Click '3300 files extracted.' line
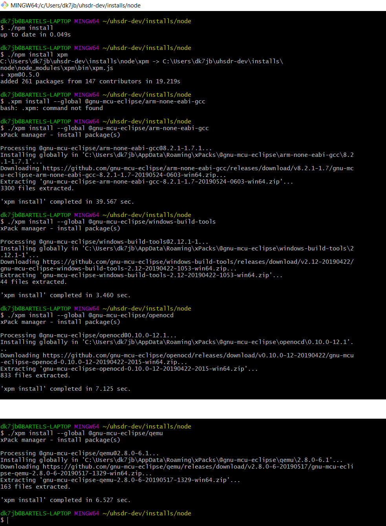 (37, 188)
